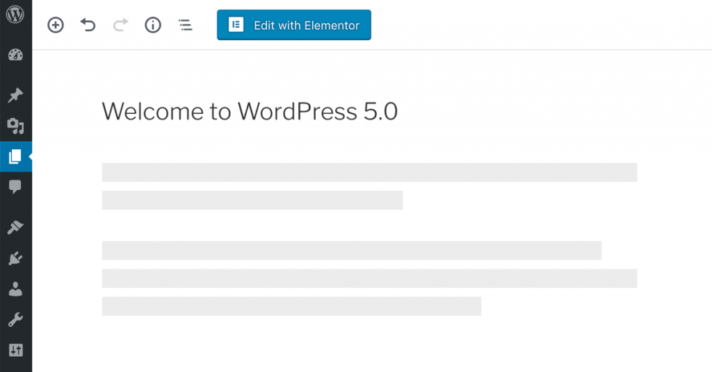
Task: Select the first gray placeholder paragraph block
Action: [x=369, y=185]
